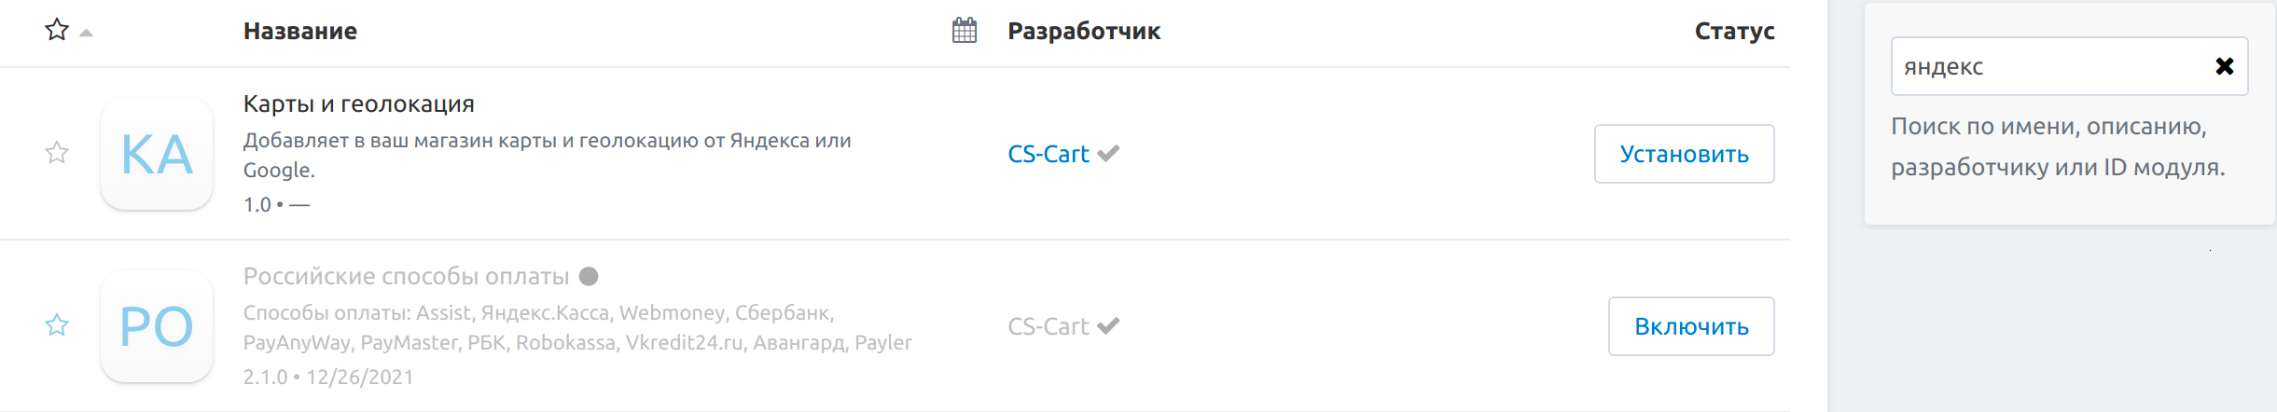Toggle favorite star for Российские способы оплаты

[x=57, y=324]
